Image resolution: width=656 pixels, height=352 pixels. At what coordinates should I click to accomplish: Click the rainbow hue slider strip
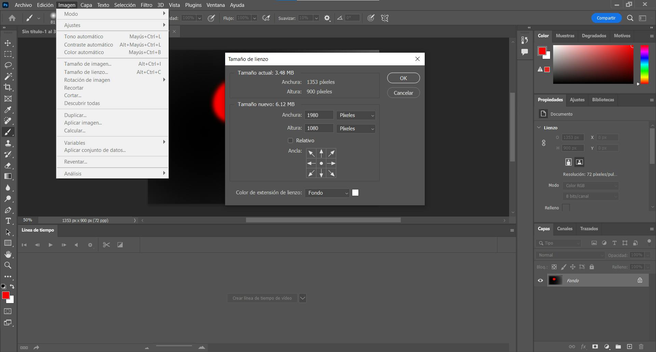[644, 64]
